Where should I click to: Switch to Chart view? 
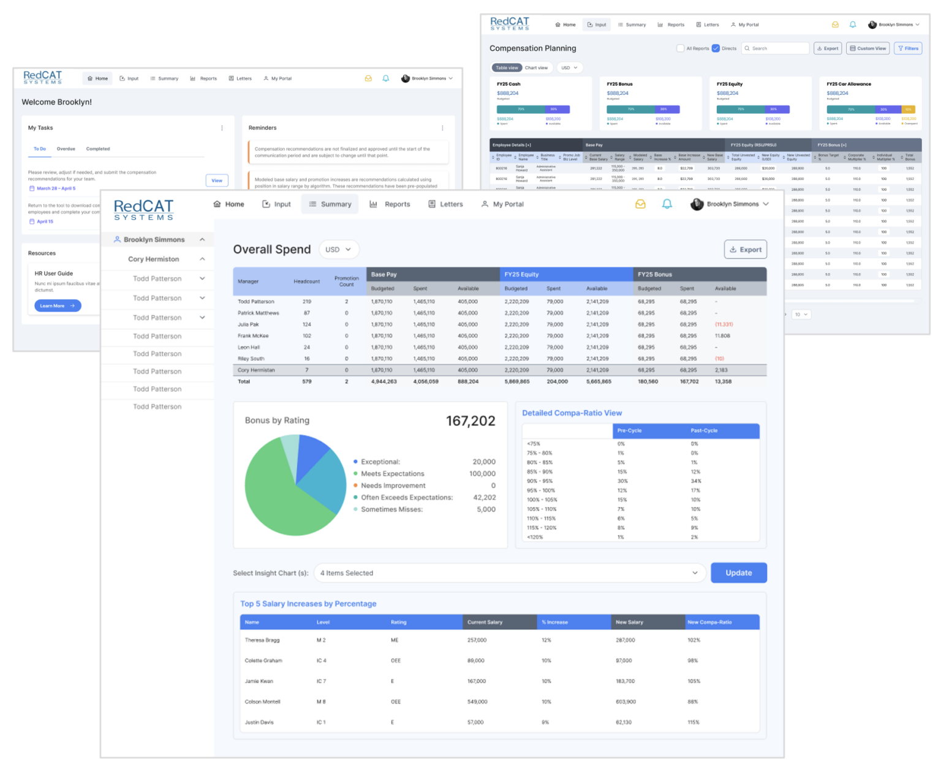537,67
